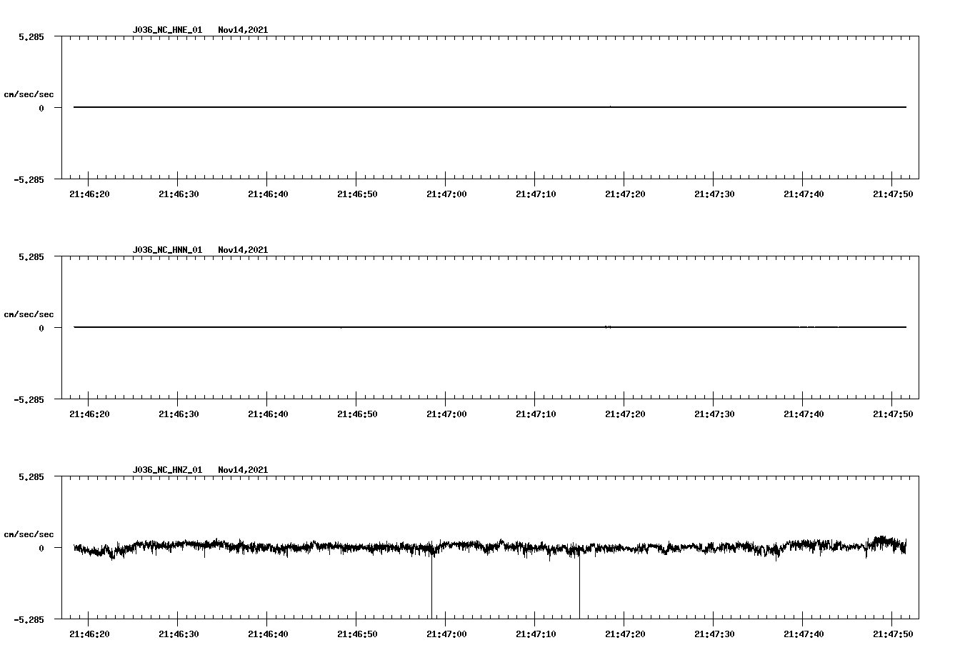Click the small HNN blip near 21:47:18
Screen dimensions: 970x660
click(x=608, y=326)
